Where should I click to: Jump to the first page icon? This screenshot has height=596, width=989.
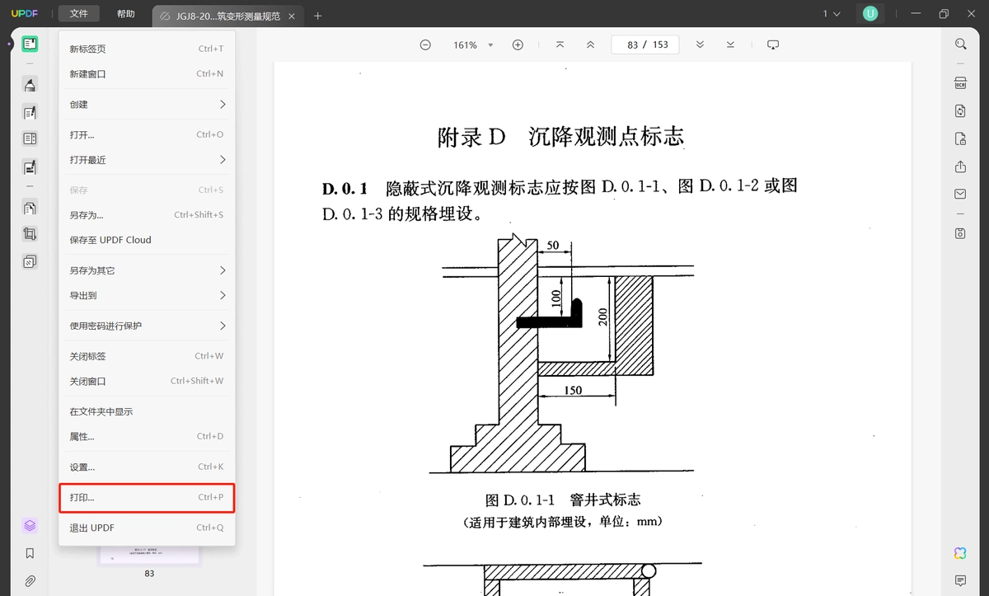tap(560, 45)
